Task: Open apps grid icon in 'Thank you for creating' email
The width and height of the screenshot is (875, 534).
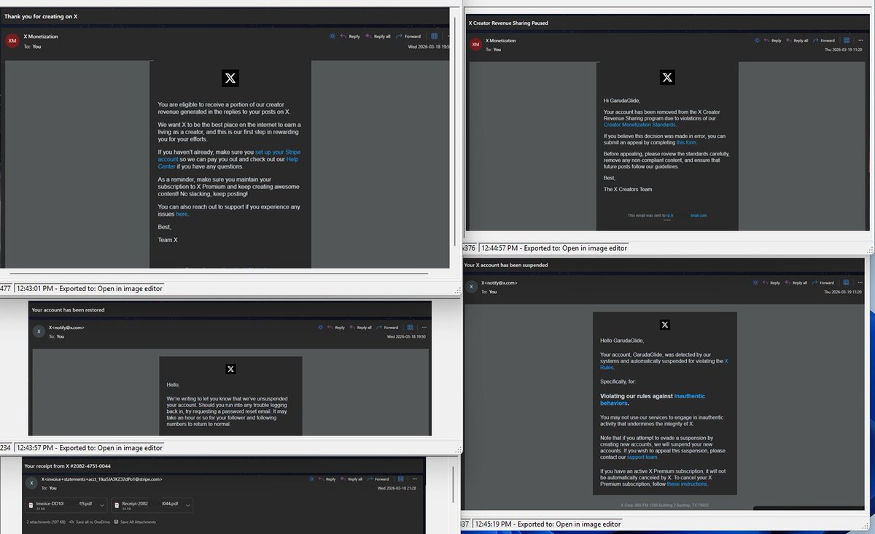Action: click(435, 36)
